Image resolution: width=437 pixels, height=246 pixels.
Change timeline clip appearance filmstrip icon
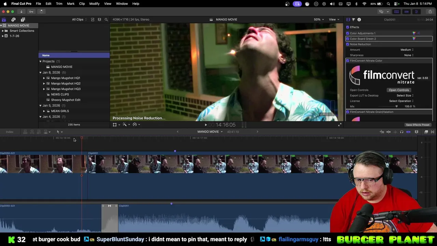(417, 132)
